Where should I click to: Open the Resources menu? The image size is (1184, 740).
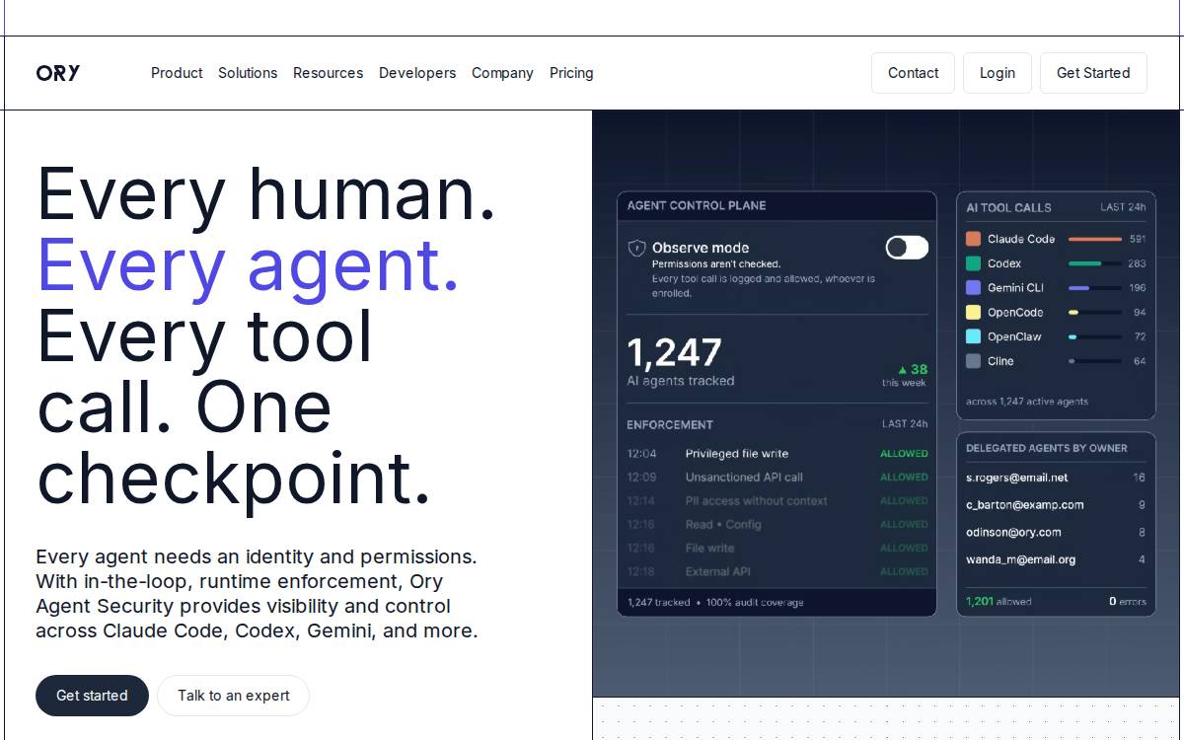(328, 73)
